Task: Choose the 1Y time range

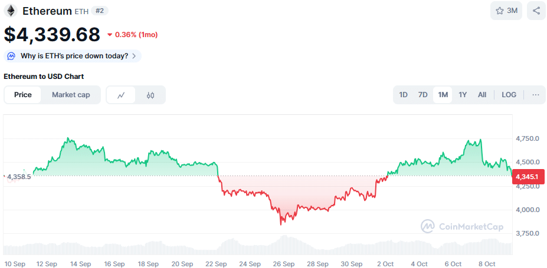Action: (x=463, y=95)
